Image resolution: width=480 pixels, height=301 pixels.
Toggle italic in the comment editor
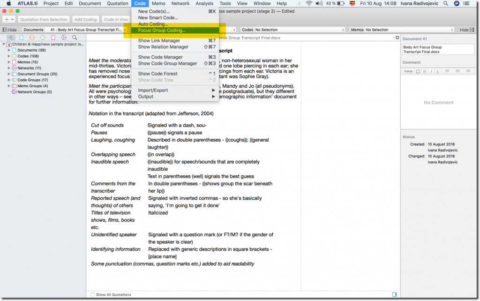click(430, 71)
